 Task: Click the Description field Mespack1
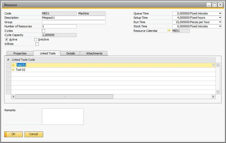tap(74, 18)
